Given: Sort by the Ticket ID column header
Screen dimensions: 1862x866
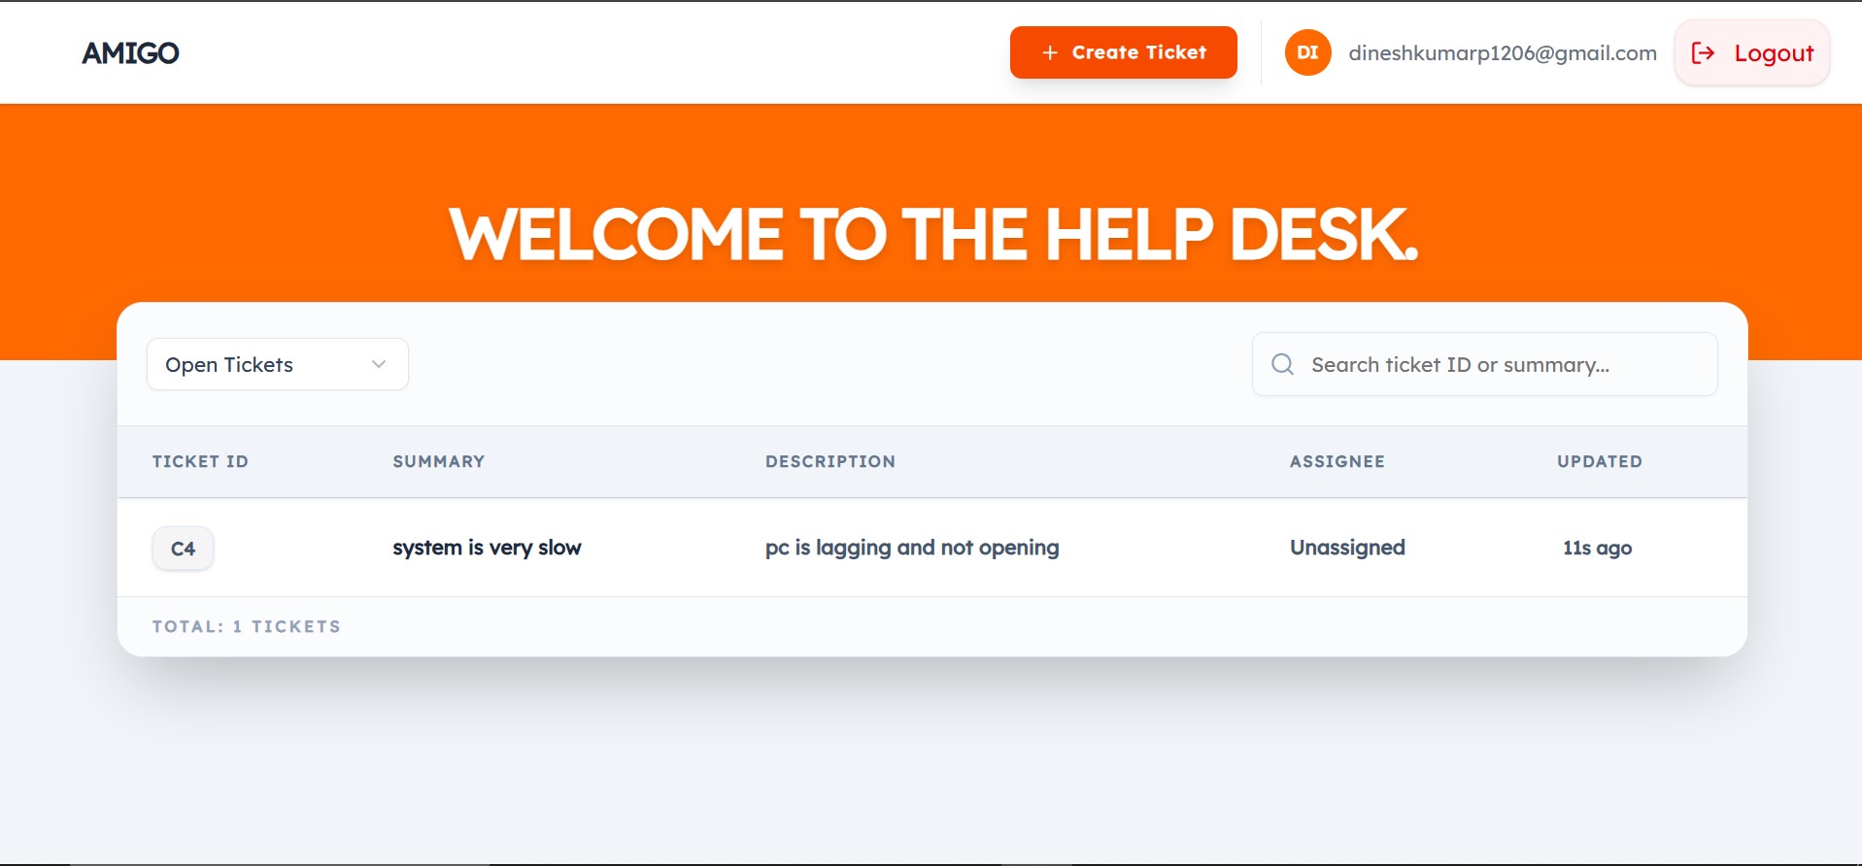Looking at the screenshot, I should tap(200, 461).
